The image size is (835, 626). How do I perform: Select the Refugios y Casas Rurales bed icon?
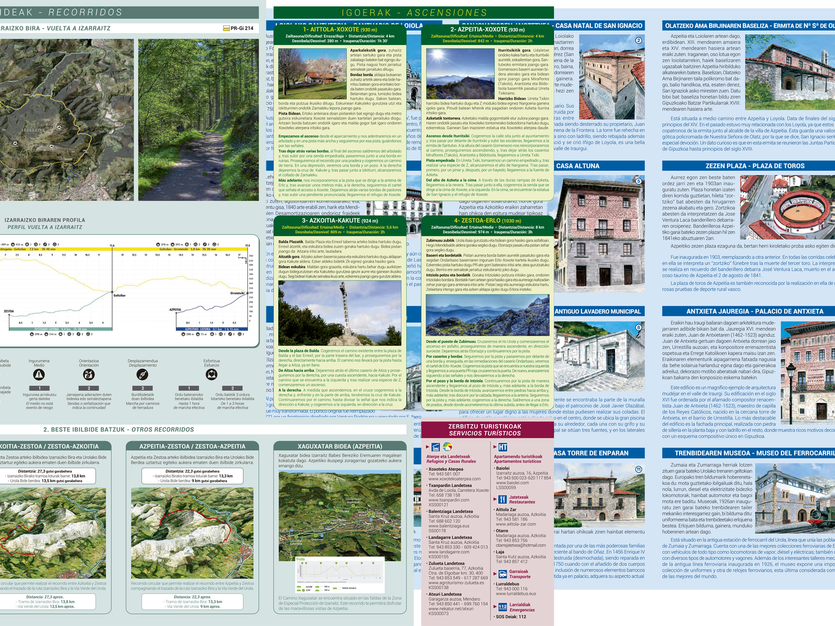(x=435, y=447)
